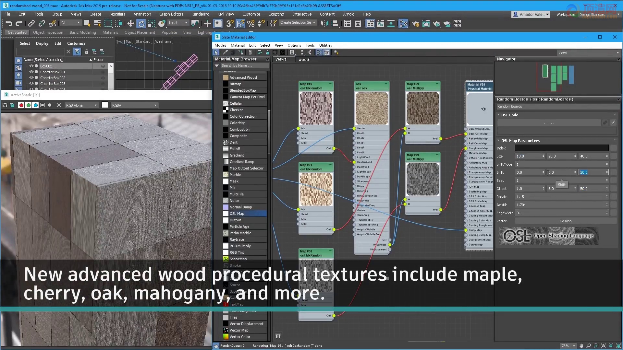Activate the Select and Link tool

pos(31,23)
